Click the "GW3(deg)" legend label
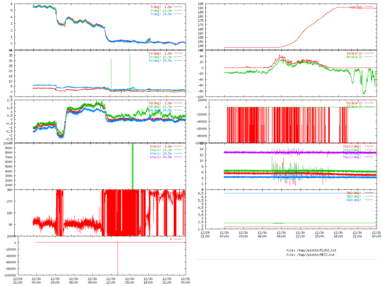The image size is (382, 286). (x=354, y=200)
